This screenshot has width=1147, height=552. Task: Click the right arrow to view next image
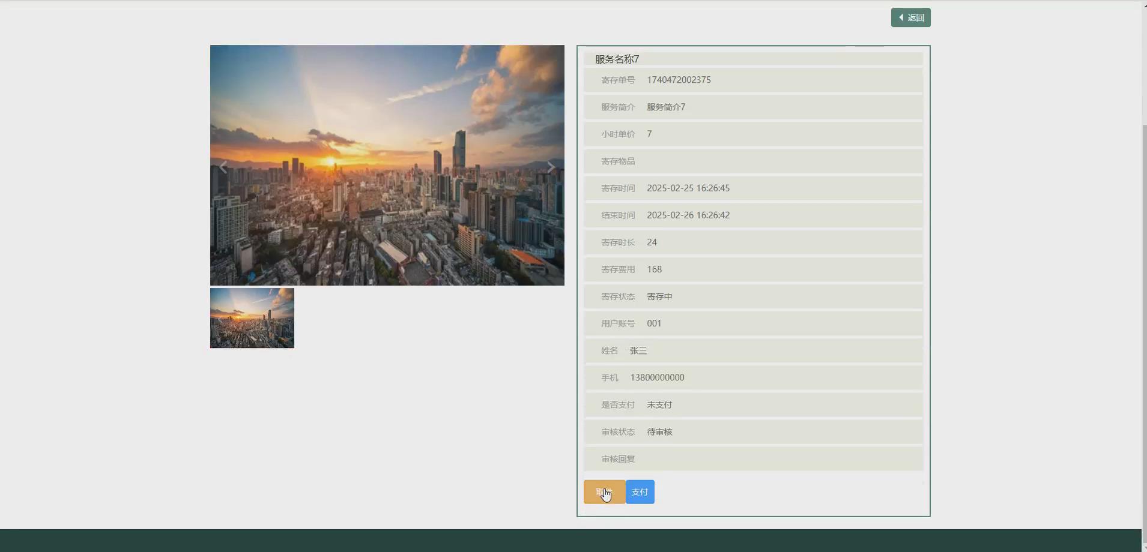coord(550,166)
